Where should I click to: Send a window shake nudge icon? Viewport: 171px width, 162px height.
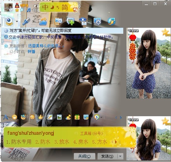tap(32, 117)
